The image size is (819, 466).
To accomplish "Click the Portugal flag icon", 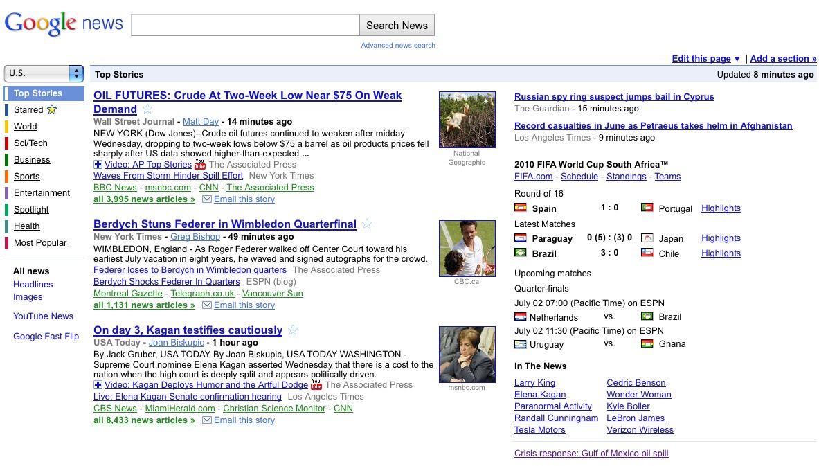I will pos(647,208).
